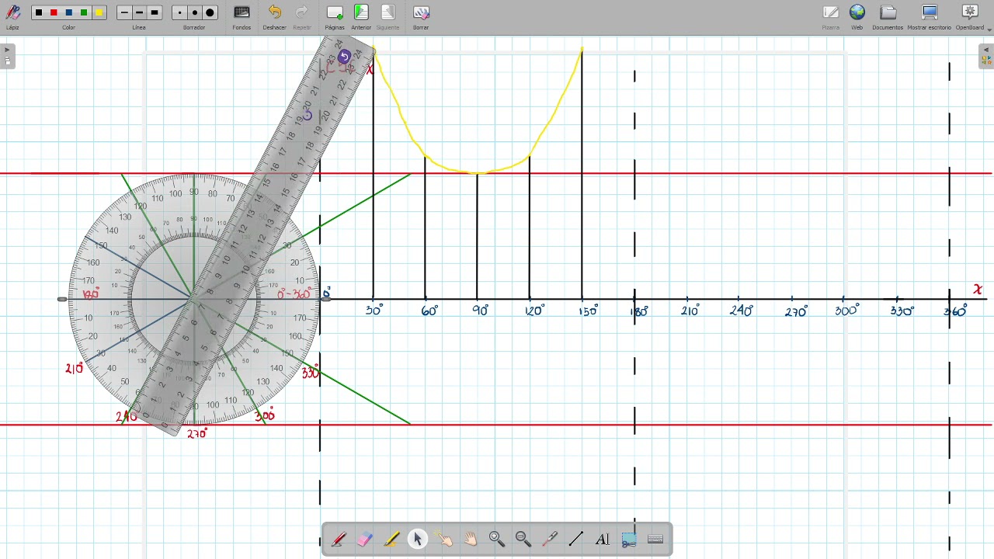Choose the green pen color
994x559 pixels.
coord(84,12)
